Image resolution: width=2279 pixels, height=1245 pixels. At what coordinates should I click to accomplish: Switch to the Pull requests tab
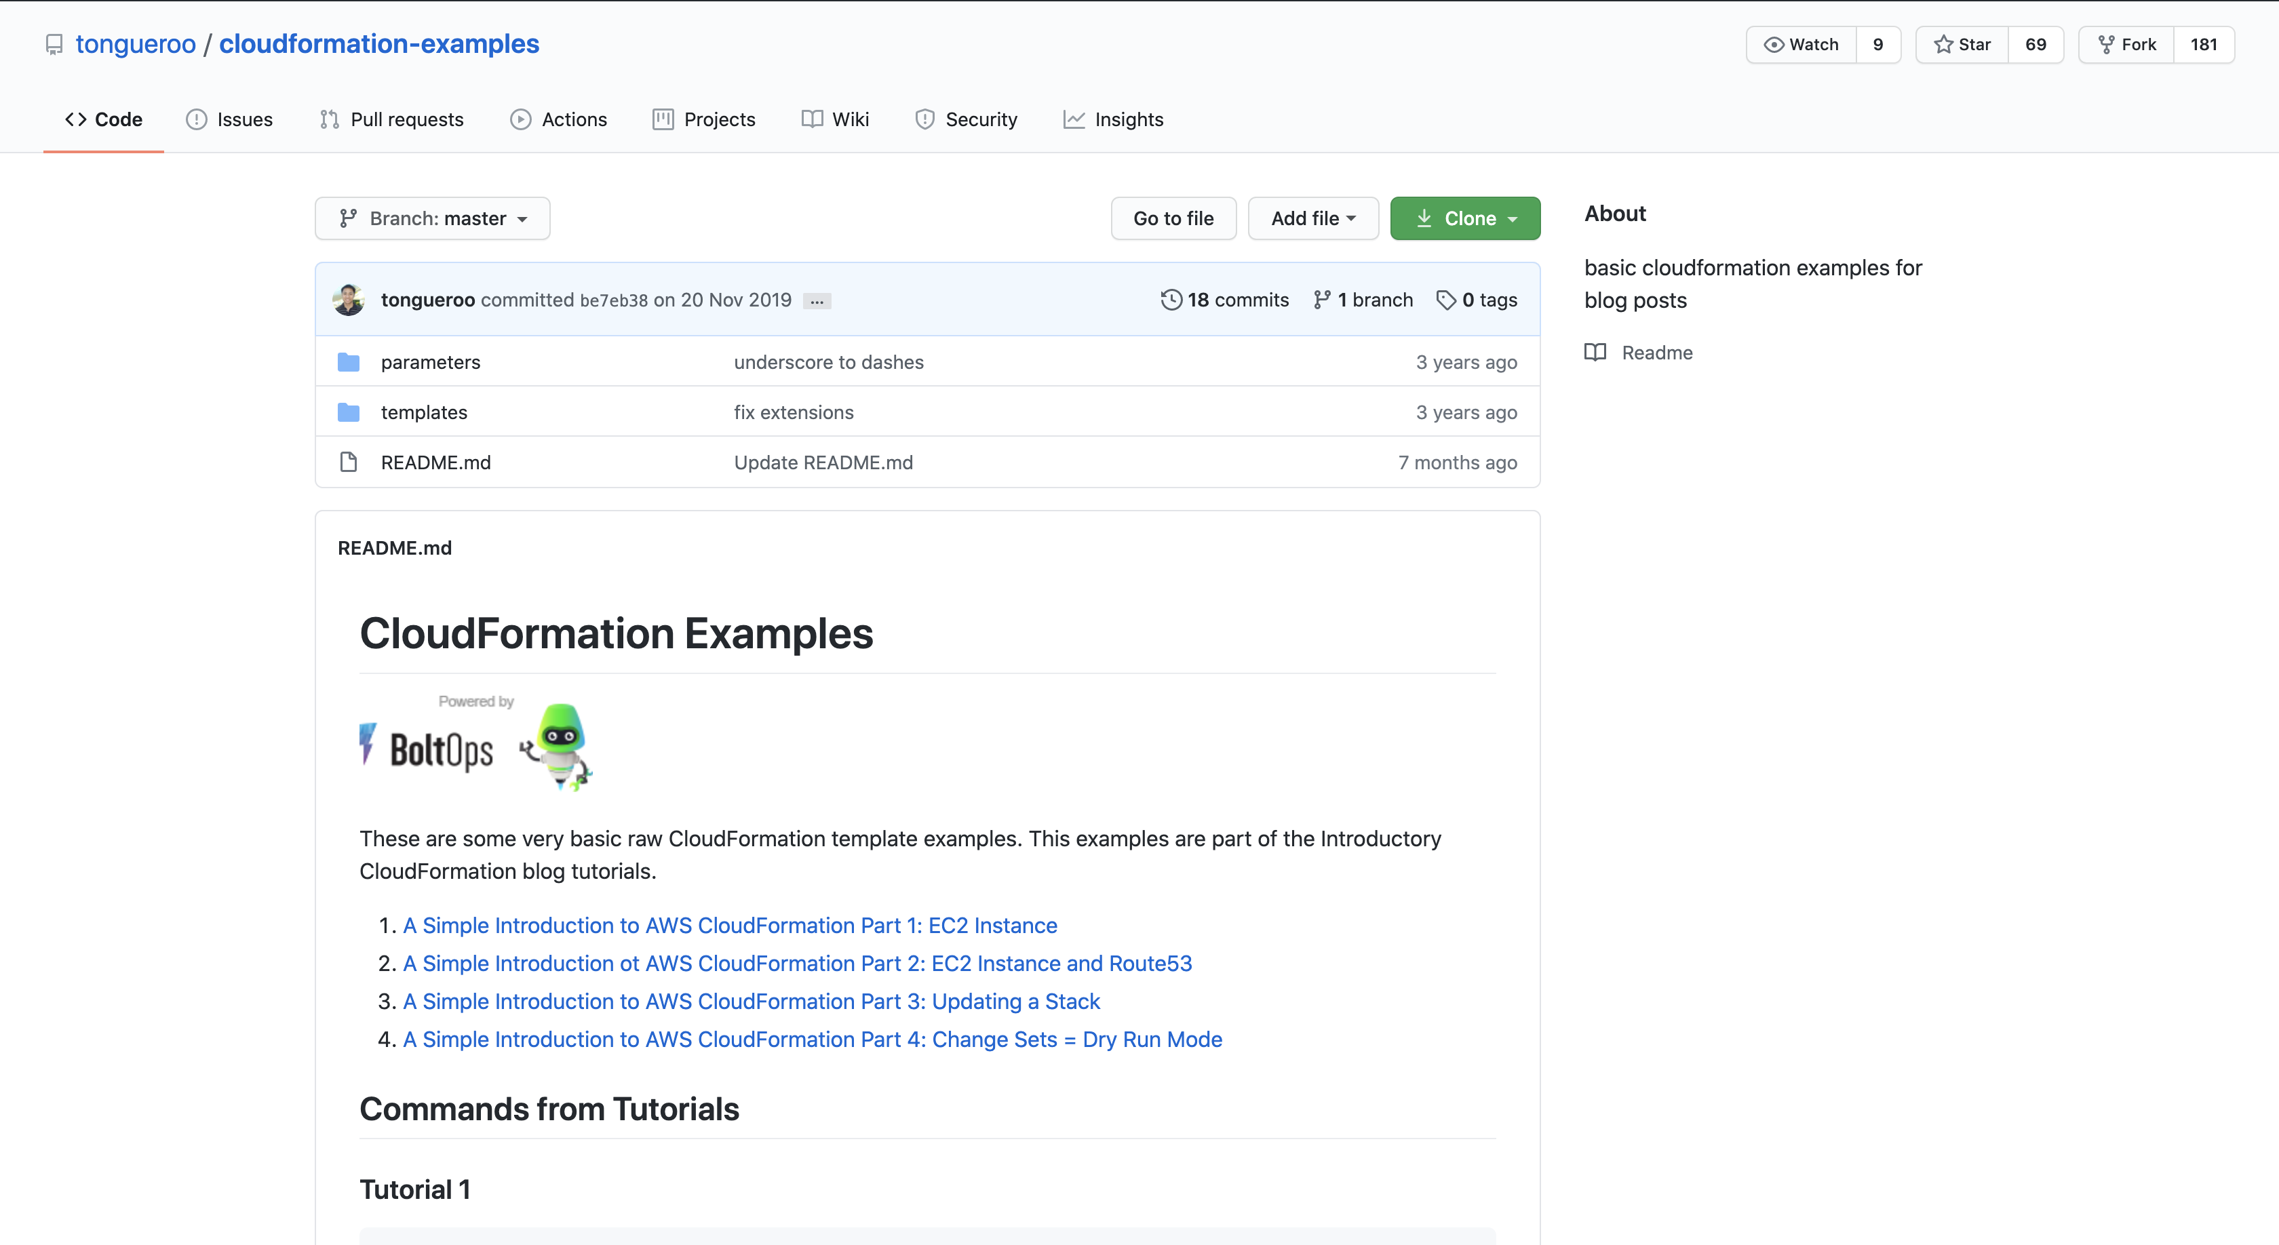click(x=391, y=119)
